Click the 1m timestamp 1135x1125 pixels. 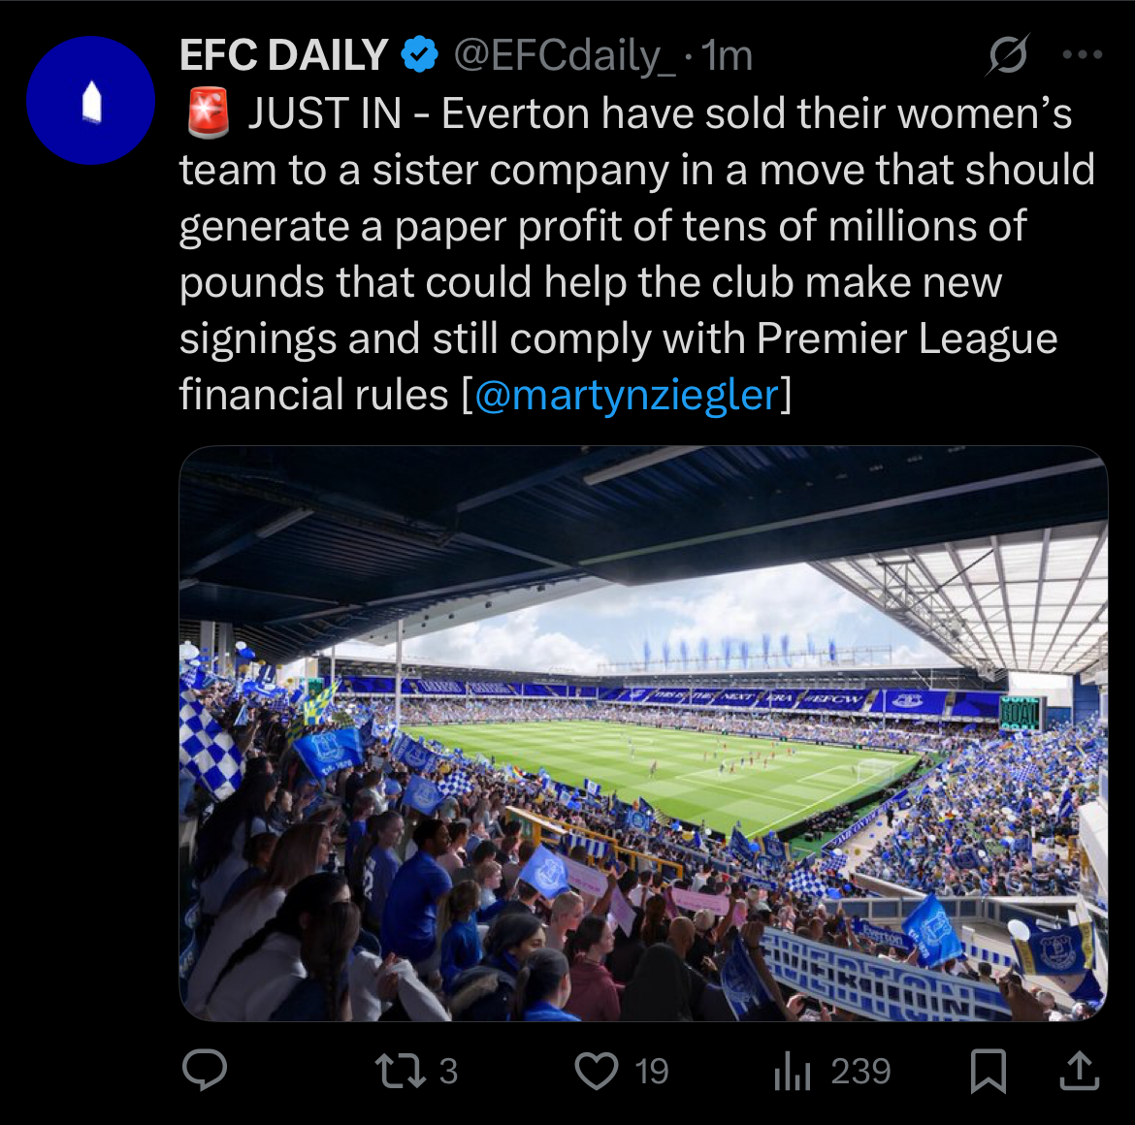click(728, 55)
